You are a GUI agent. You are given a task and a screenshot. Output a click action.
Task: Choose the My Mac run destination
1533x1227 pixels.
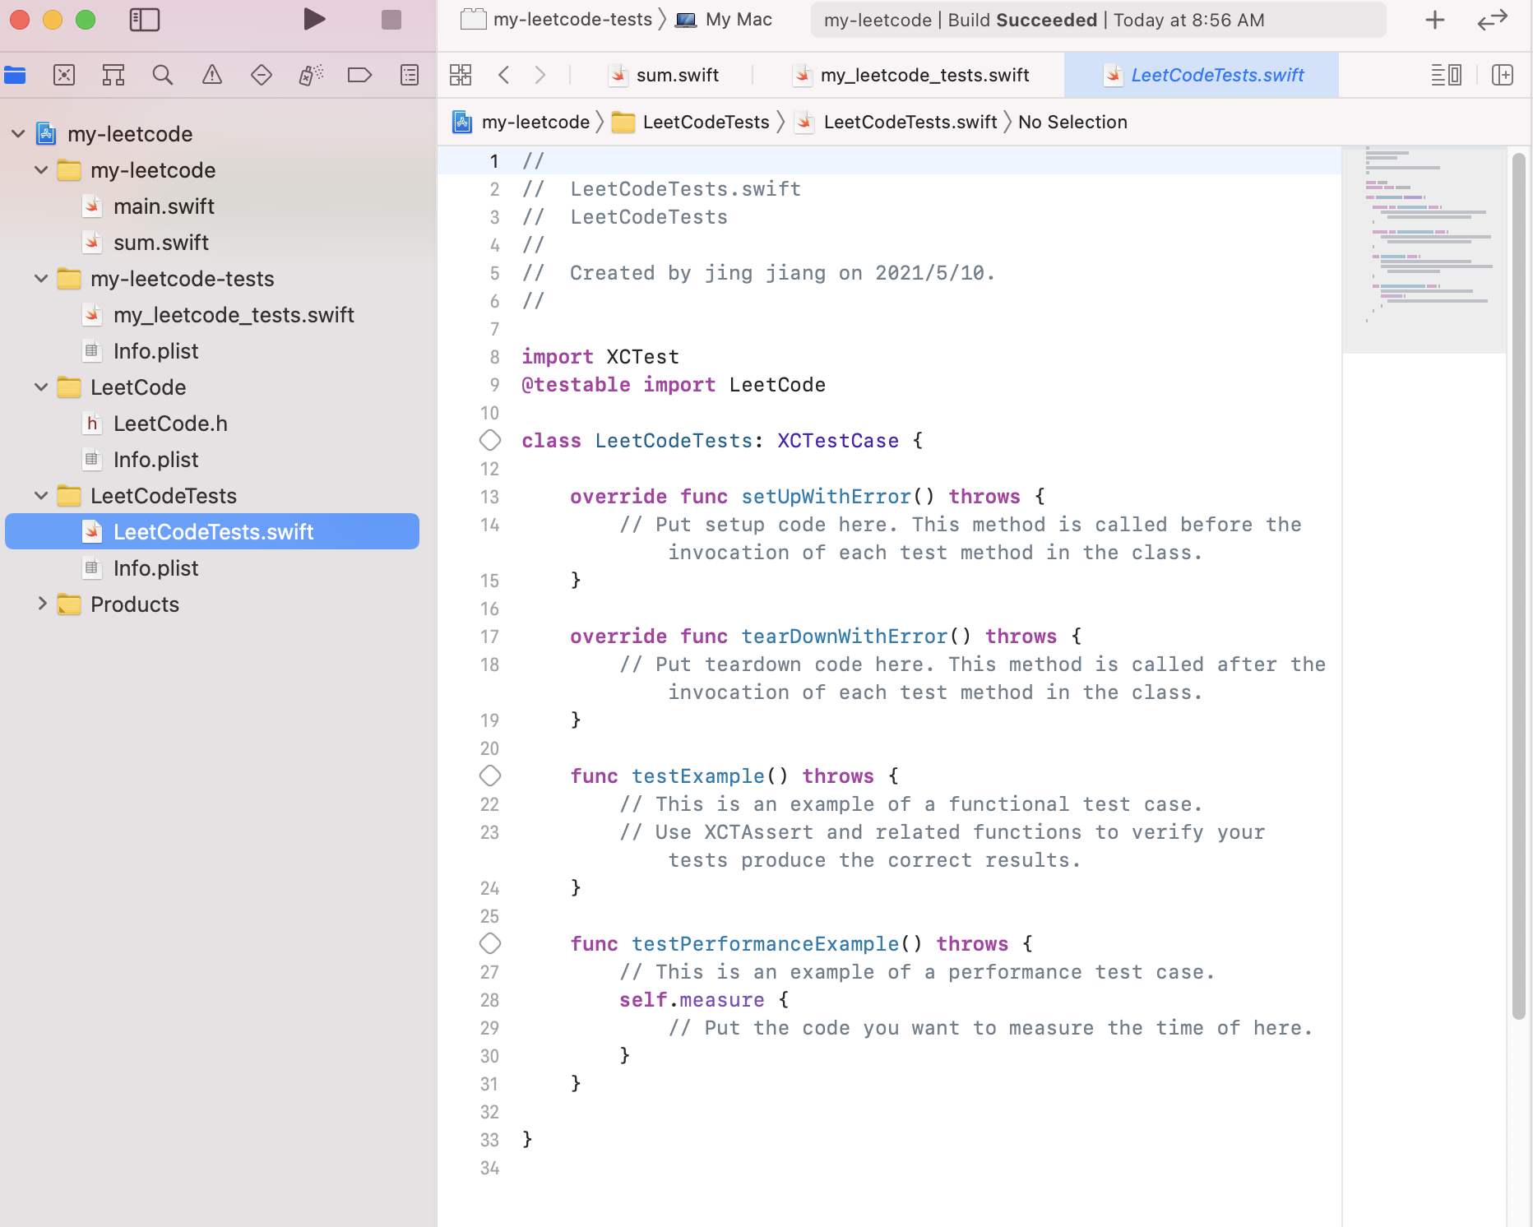(x=724, y=20)
